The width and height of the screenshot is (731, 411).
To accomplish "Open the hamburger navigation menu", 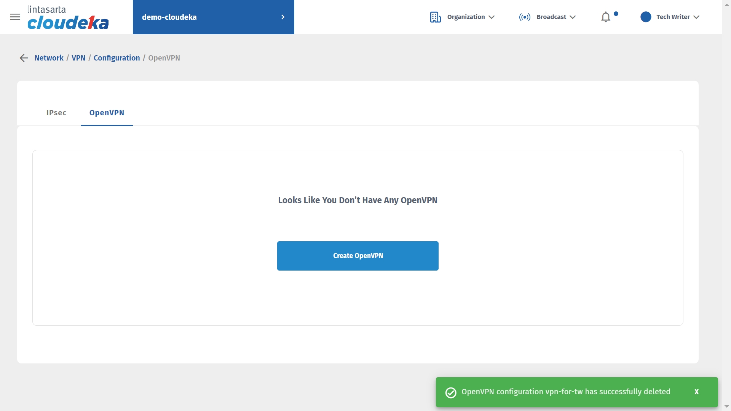I will click(x=15, y=17).
